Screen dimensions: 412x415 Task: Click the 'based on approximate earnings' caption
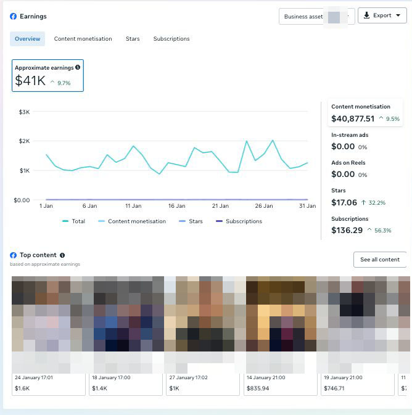click(x=45, y=264)
